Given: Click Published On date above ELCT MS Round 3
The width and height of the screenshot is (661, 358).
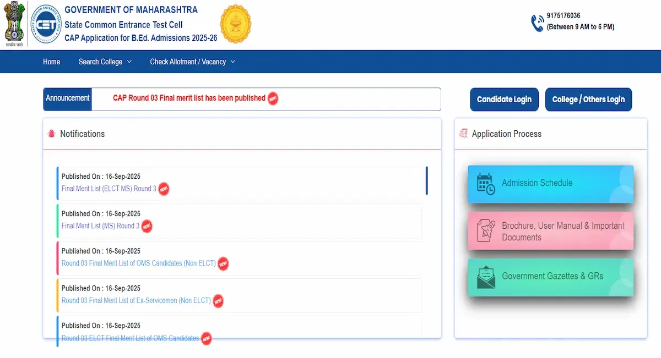Looking at the screenshot, I should coord(101,177).
